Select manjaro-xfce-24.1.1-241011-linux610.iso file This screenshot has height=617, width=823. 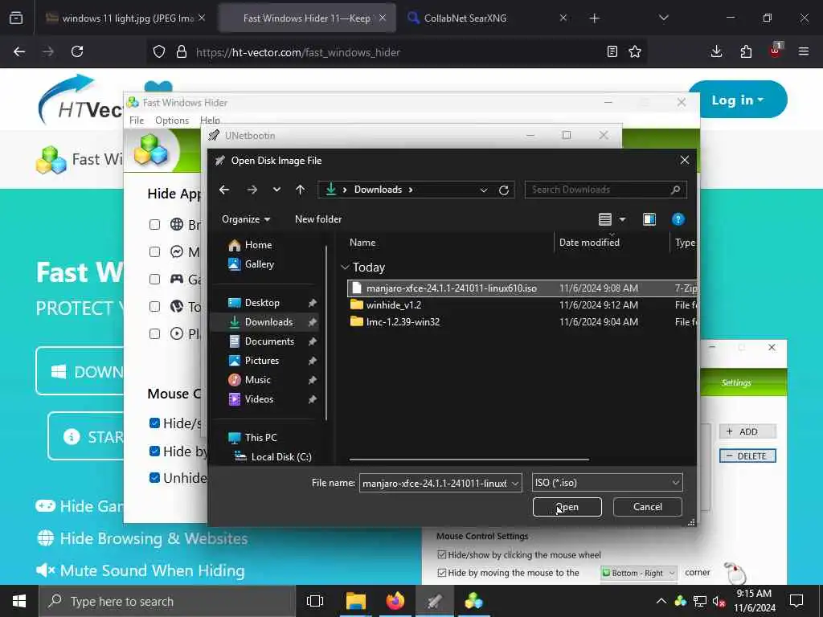tap(522, 288)
